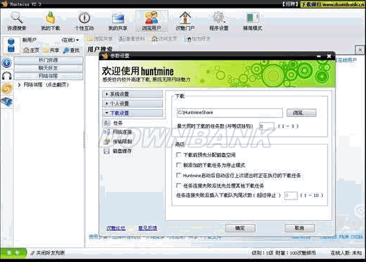Open the 个性互动 compass icon
Screen dimensions: 366x262
click(x=84, y=21)
